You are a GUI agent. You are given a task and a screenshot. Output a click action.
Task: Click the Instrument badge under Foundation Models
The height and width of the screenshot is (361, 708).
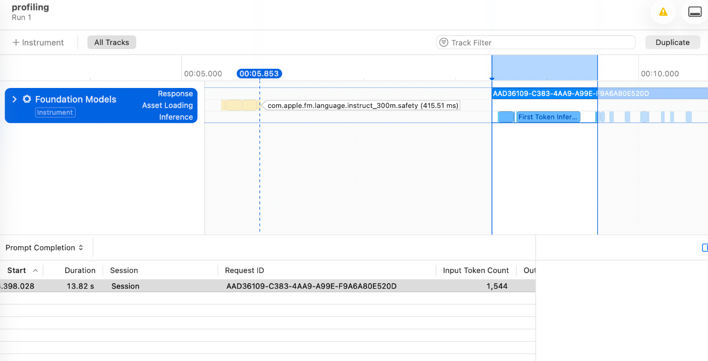click(55, 112)
